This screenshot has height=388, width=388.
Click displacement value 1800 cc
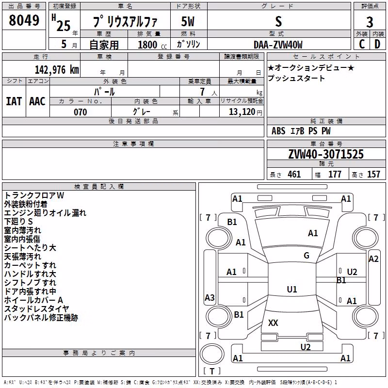(152, 45)
